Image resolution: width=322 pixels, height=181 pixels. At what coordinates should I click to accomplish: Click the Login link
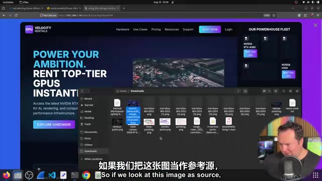click(x=228, y=29)
